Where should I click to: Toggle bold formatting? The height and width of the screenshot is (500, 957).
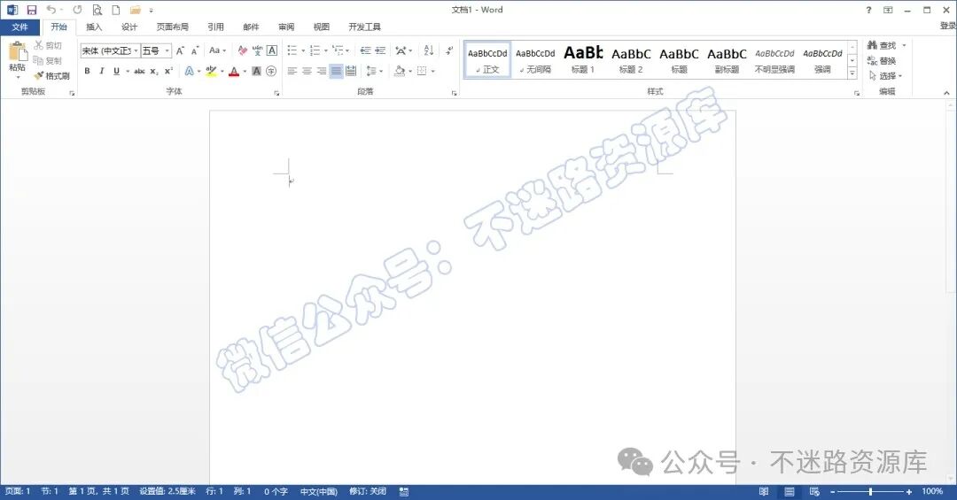pos(87,72)
